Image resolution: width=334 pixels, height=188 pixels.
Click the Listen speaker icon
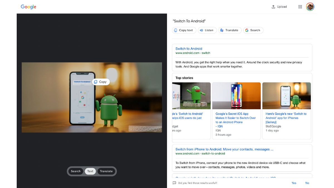(x=202, y=30)
